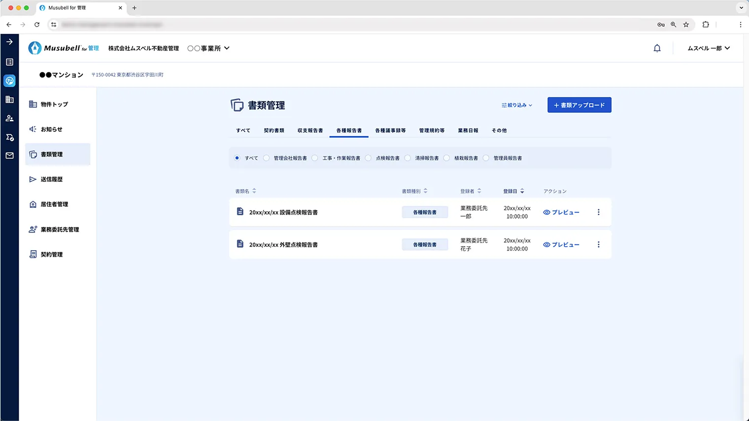Open the board view icon in dark rail
Viewport: 749px width, 421px height.
(9, 62)
